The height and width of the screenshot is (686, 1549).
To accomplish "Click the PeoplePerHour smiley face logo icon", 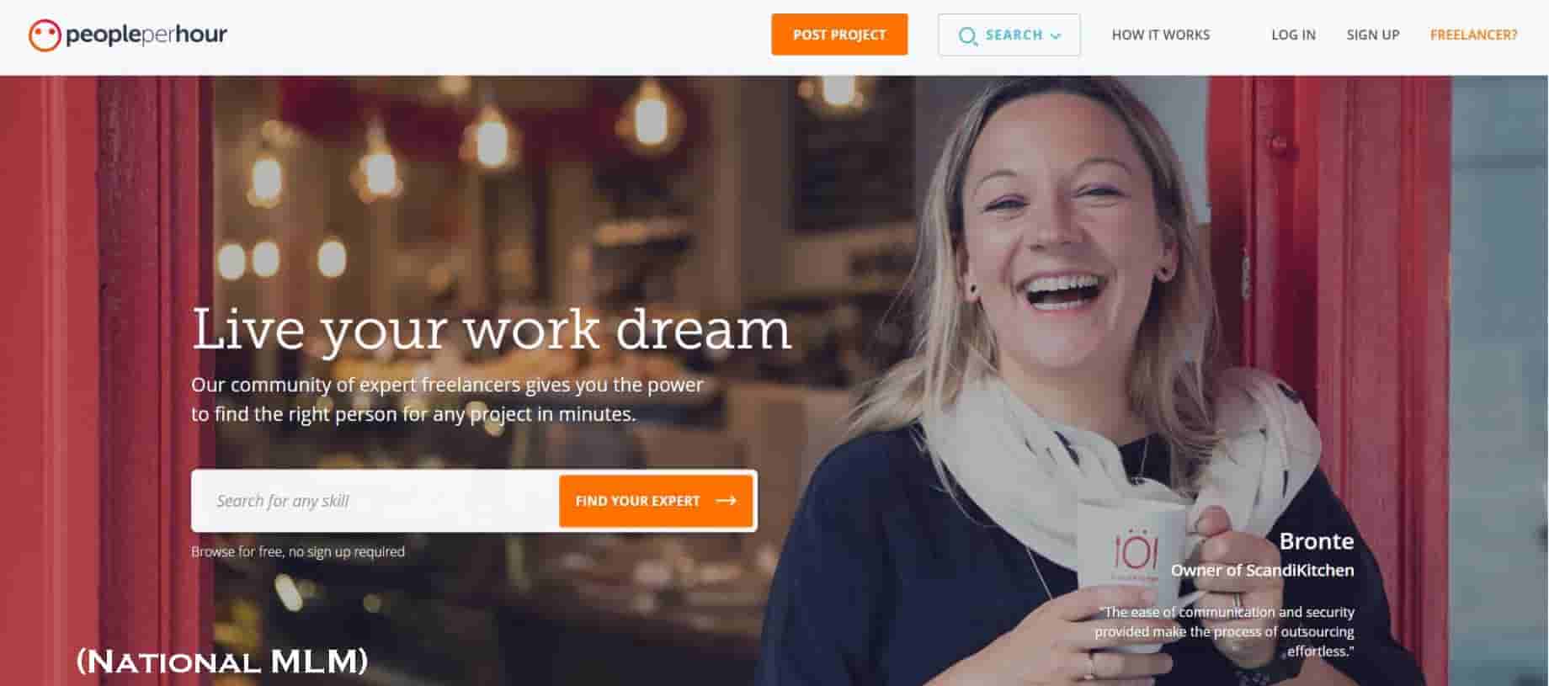I will point(45,35).
